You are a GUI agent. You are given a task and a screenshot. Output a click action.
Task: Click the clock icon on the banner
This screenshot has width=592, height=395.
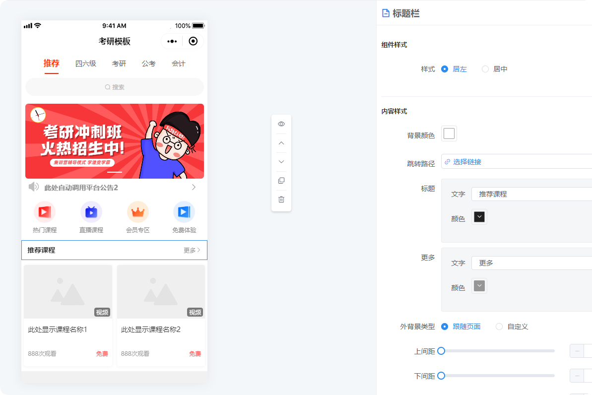(x=38, y=115)
